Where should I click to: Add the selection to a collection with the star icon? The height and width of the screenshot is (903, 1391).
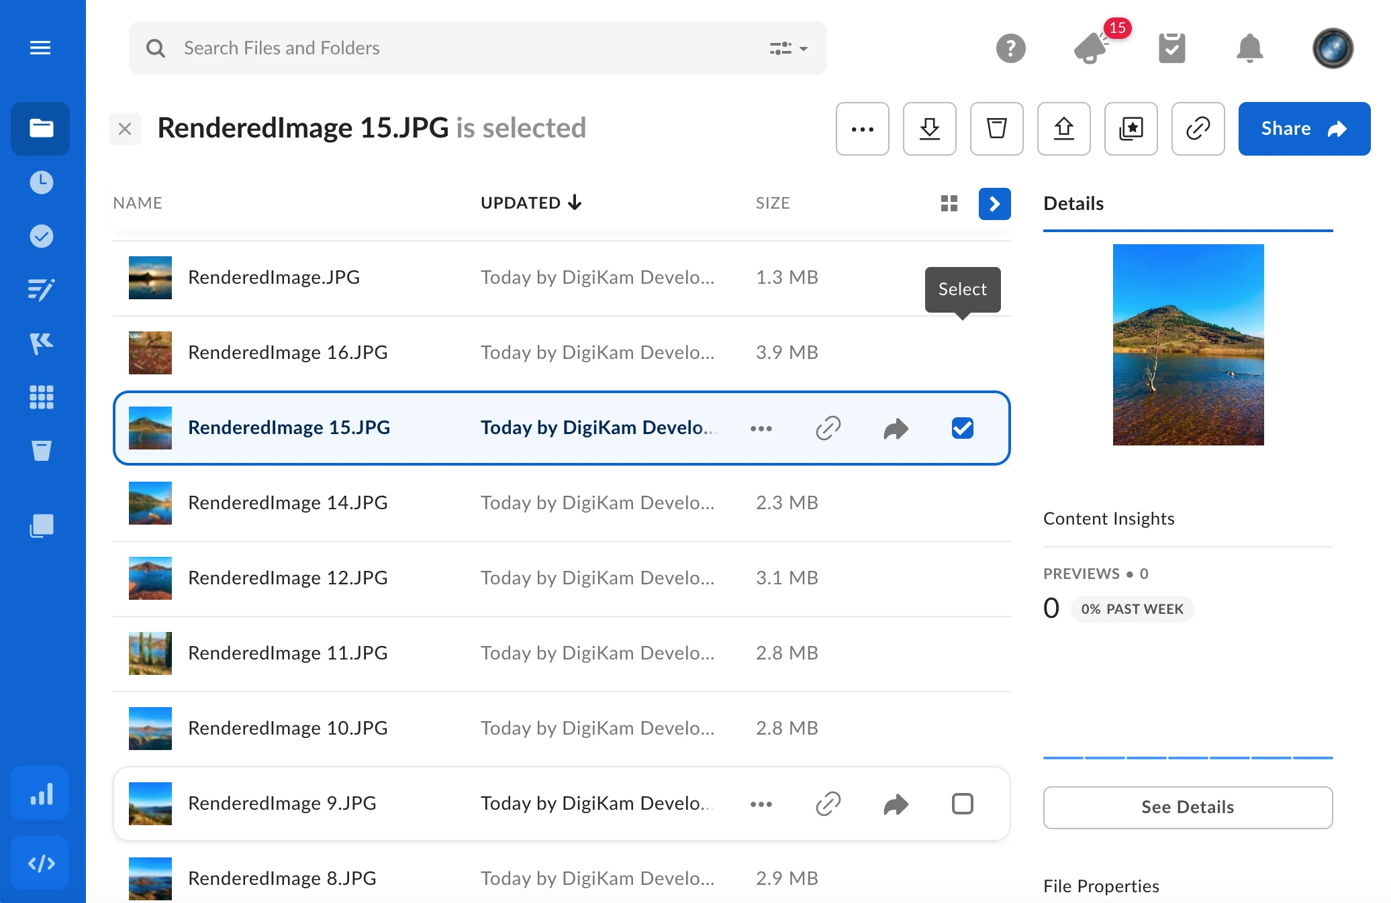click(1131, 129)
